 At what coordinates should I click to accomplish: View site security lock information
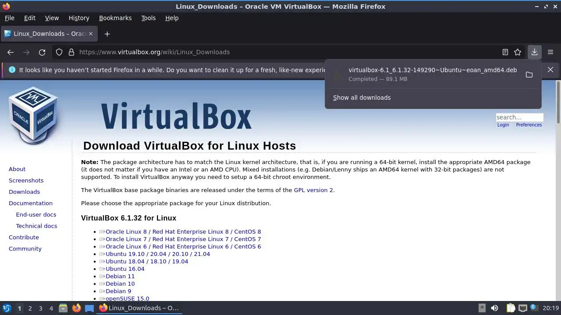71,52
